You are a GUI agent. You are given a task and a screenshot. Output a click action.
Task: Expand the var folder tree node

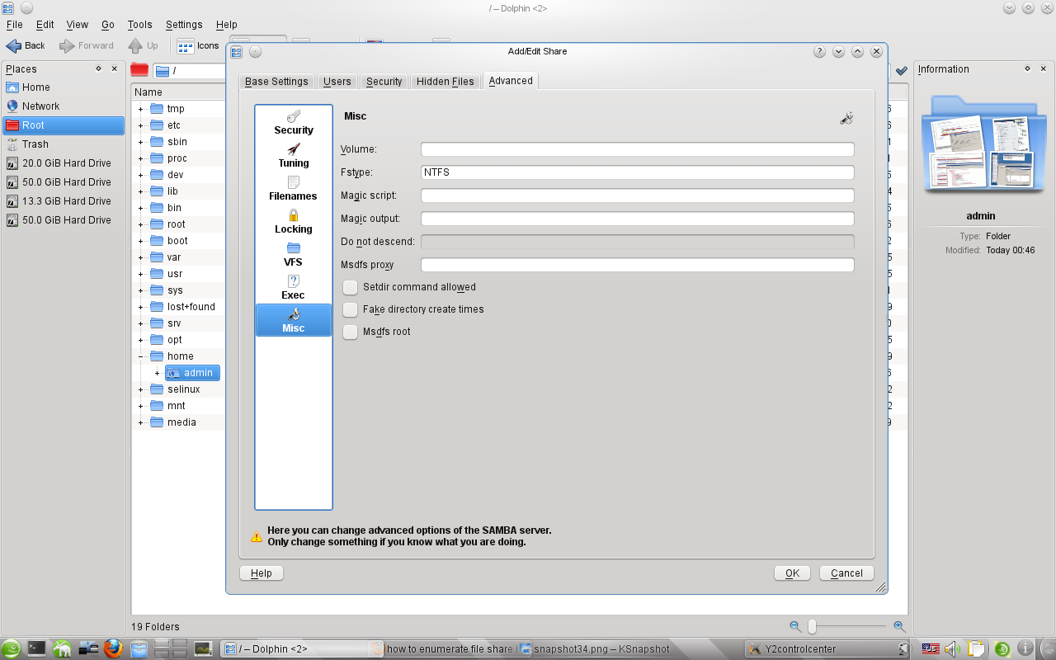coord(140,257)
